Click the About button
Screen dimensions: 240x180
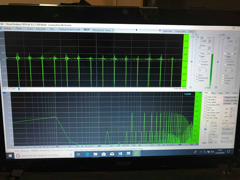click(x=191, y=31)
